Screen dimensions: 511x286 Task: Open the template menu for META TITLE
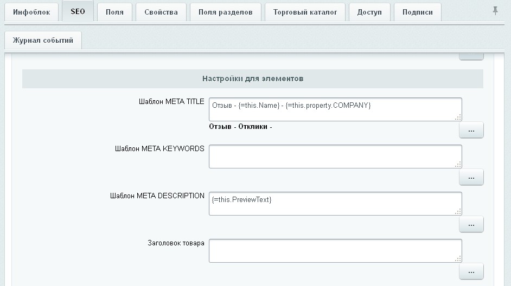pos(471,131)
